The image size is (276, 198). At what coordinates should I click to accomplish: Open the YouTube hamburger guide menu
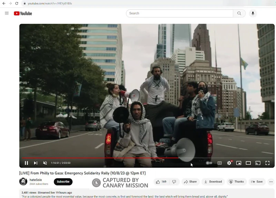click(7, 13)
